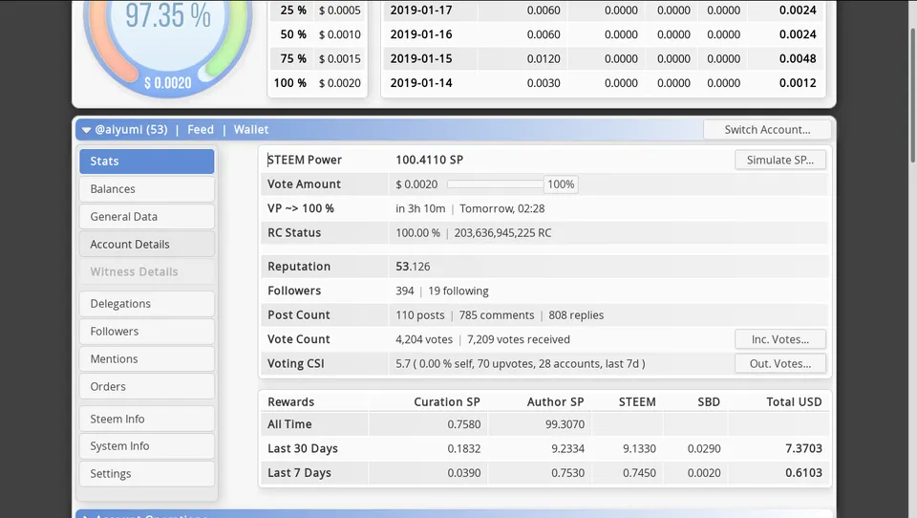Click the 2019-01-15 date row

603,59
